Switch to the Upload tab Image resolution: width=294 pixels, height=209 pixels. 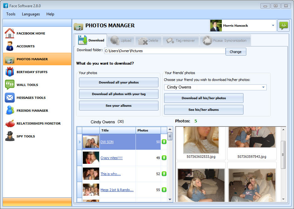click(121, 40)
